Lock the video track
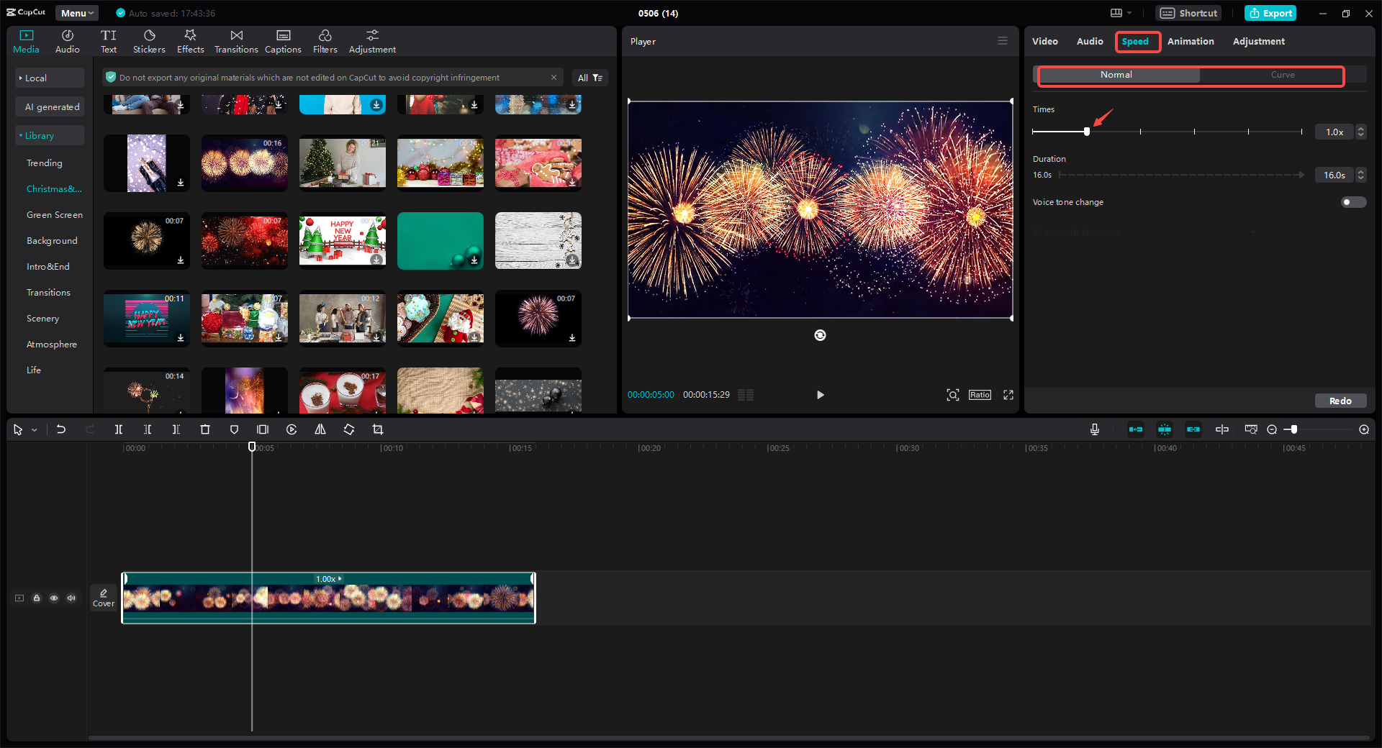 click(37, 598)
